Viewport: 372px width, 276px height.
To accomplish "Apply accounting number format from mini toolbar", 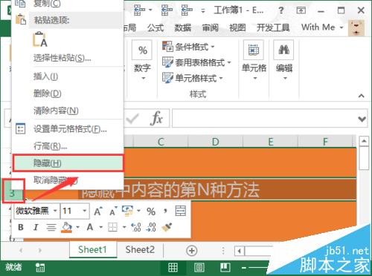I will click(128, 211).
